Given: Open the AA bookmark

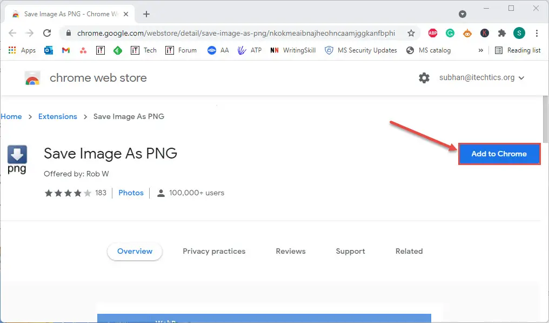Looking at the screenshot, I should [x=218, y=50].
